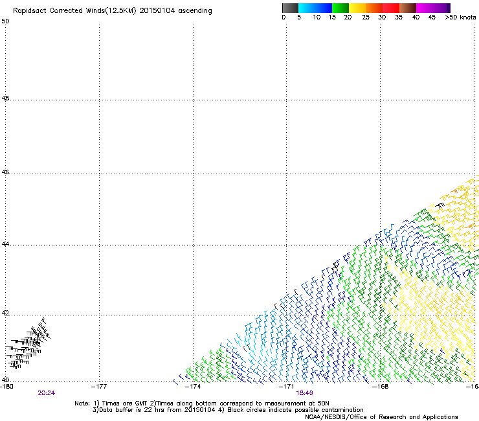Image resolution: width=479 pixels, height=421 pixels.
Task: Click the yellow 20-25 knots legend swatch
Action: [x=357, y=8]
